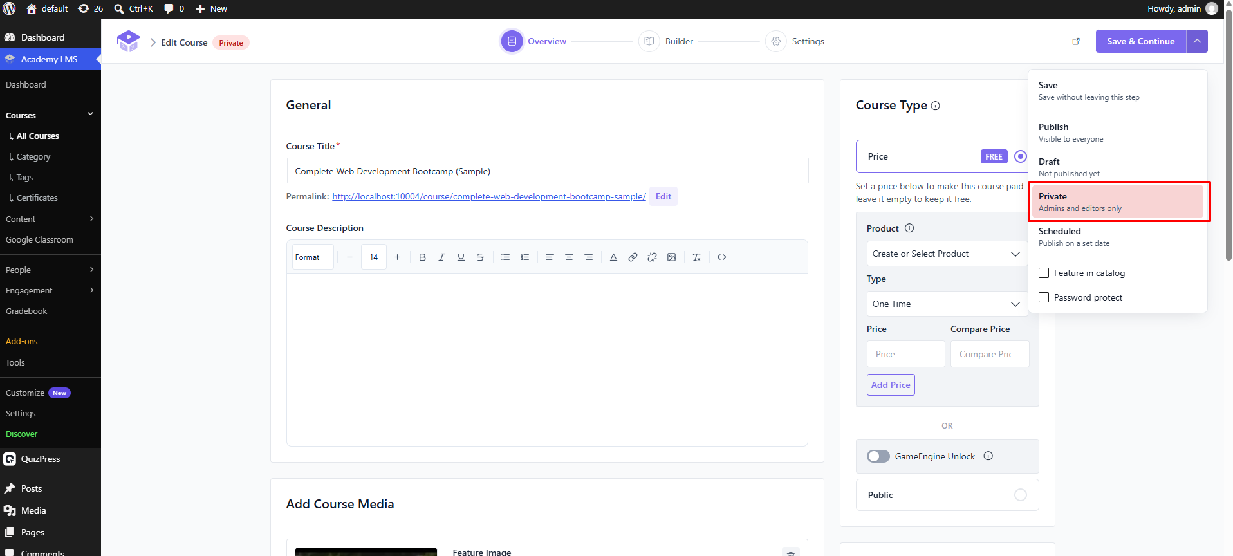This screenshot has height=556, width=1233.
Task: Collapse the Save & Continue arrow menu
Action: [1197, 41]
